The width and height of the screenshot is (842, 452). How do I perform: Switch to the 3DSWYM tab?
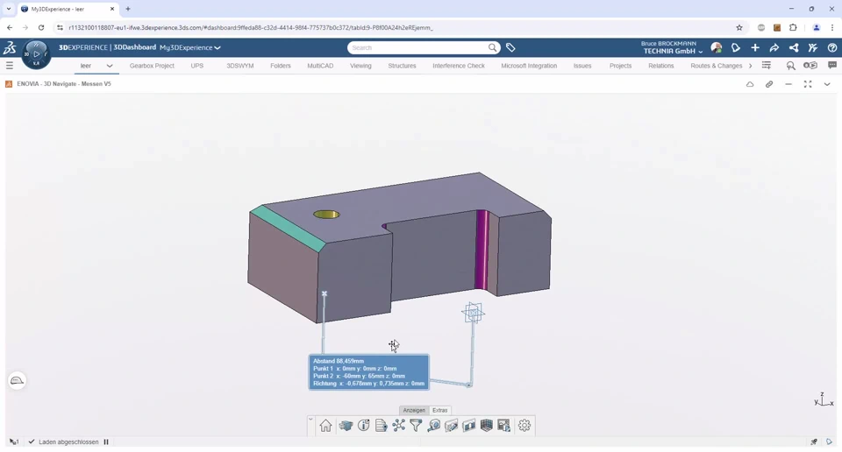(240, 66)
